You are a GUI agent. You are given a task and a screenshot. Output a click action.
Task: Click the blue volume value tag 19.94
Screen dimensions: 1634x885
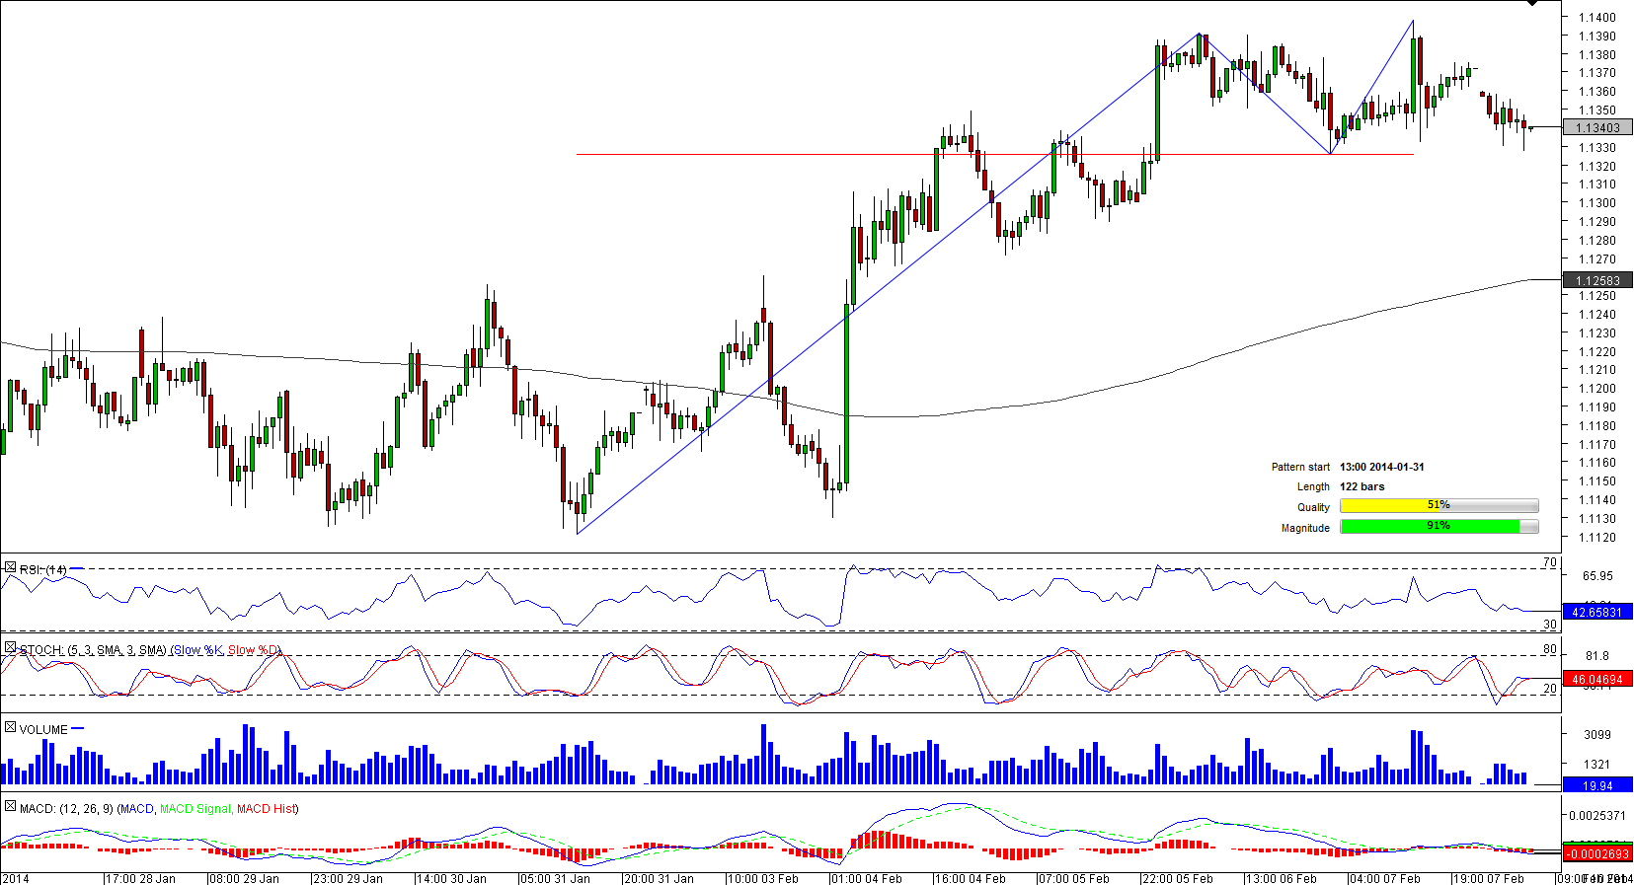(x=1596, y=786)
